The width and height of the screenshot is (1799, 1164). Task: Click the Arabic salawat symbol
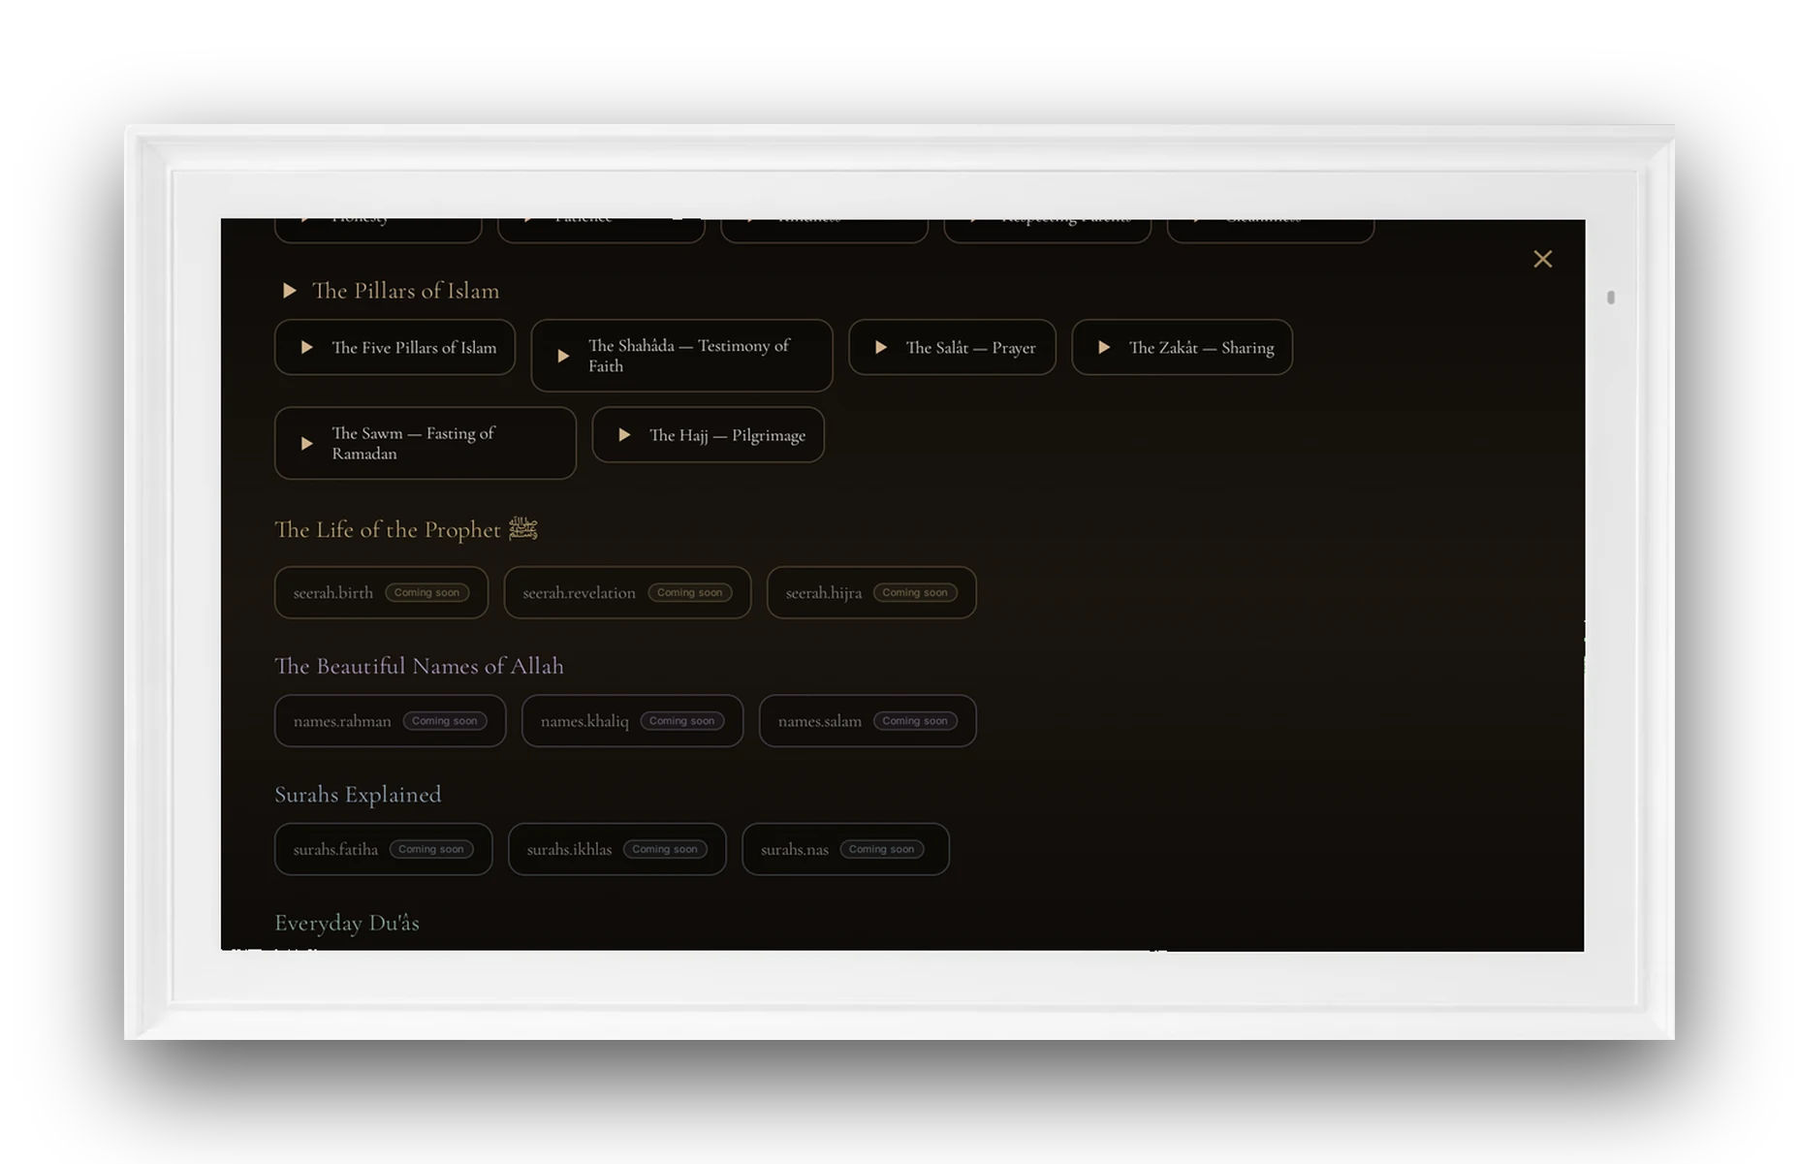[523, 528]
